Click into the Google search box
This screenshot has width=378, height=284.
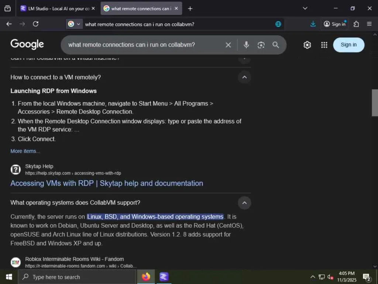tap(145, 45)
